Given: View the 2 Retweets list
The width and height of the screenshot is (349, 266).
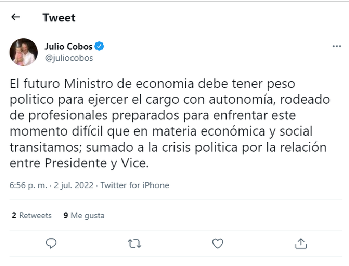Looking at the screenshot, I should 32,216.
